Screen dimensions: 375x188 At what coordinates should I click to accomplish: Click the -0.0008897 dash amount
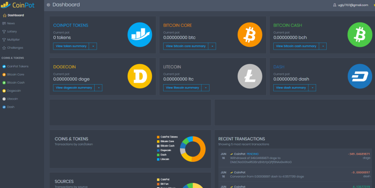pos(360,173)
